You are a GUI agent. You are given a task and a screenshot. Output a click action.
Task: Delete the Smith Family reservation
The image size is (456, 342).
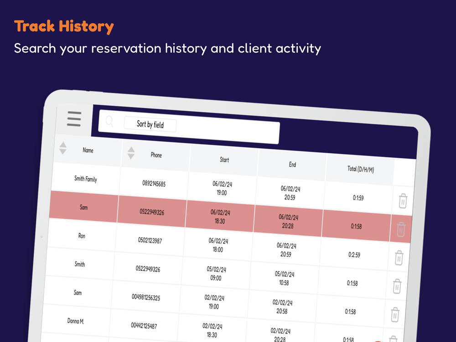[x=403, y=201]
